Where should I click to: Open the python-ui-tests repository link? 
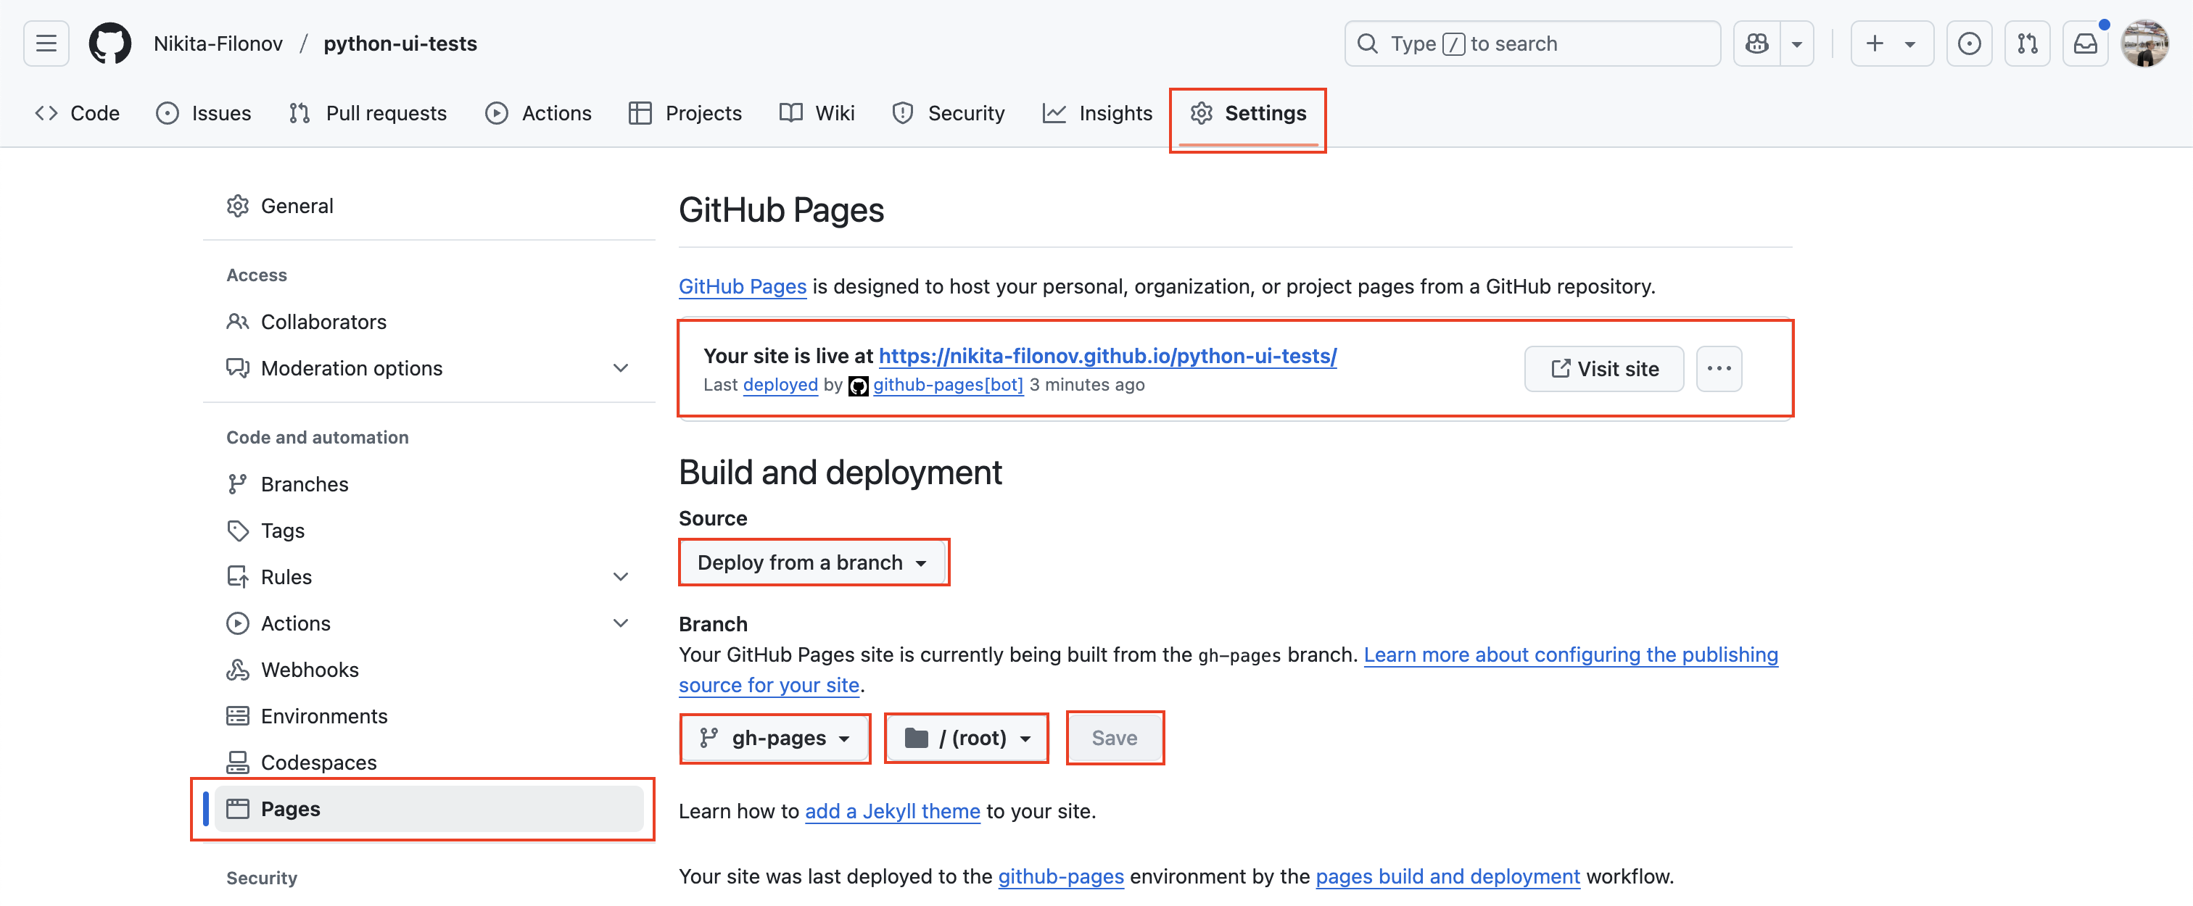400,43
